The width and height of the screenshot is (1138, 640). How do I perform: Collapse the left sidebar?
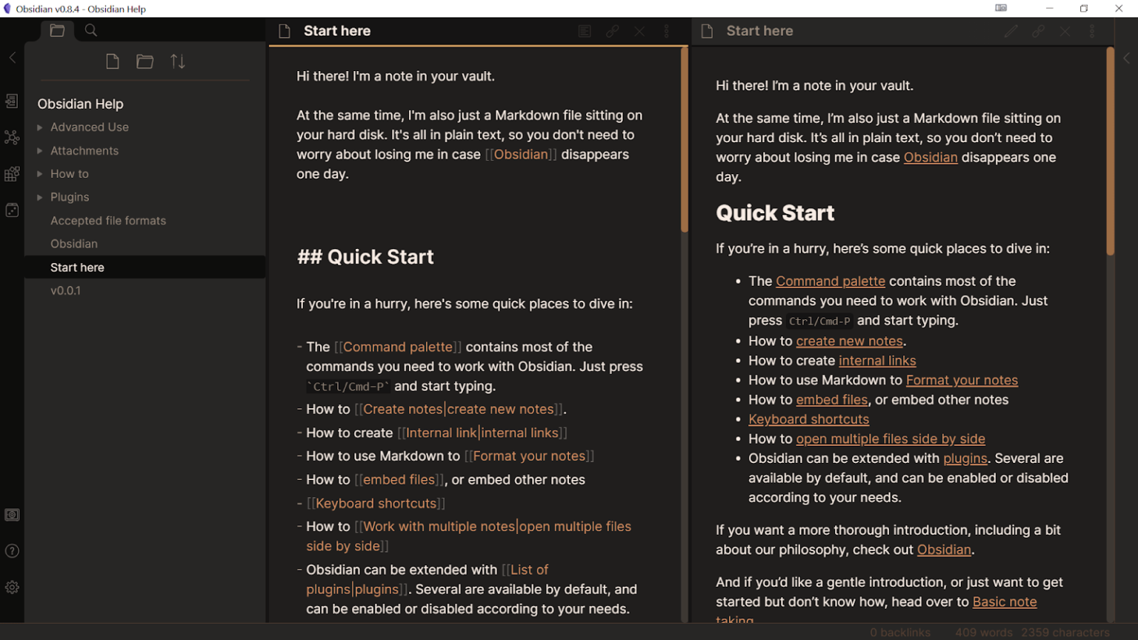(x=12, y=57)
